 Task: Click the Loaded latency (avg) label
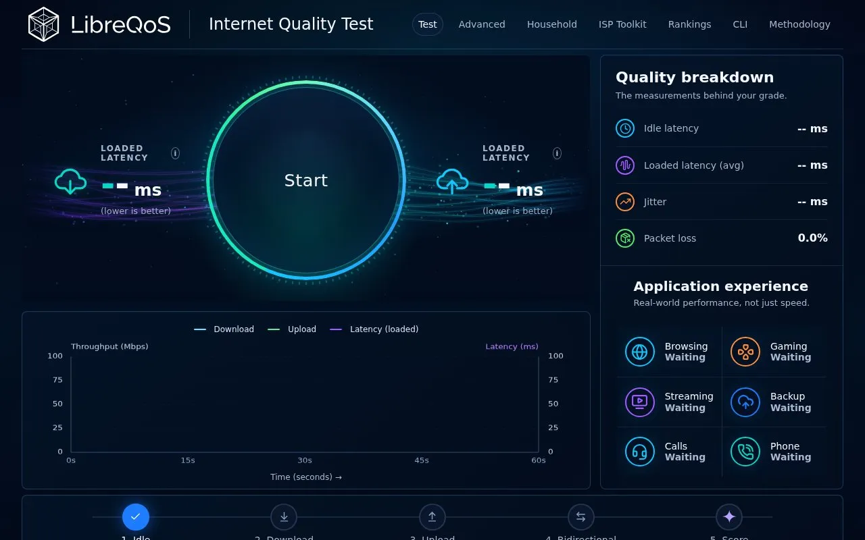tap(694, 165)
